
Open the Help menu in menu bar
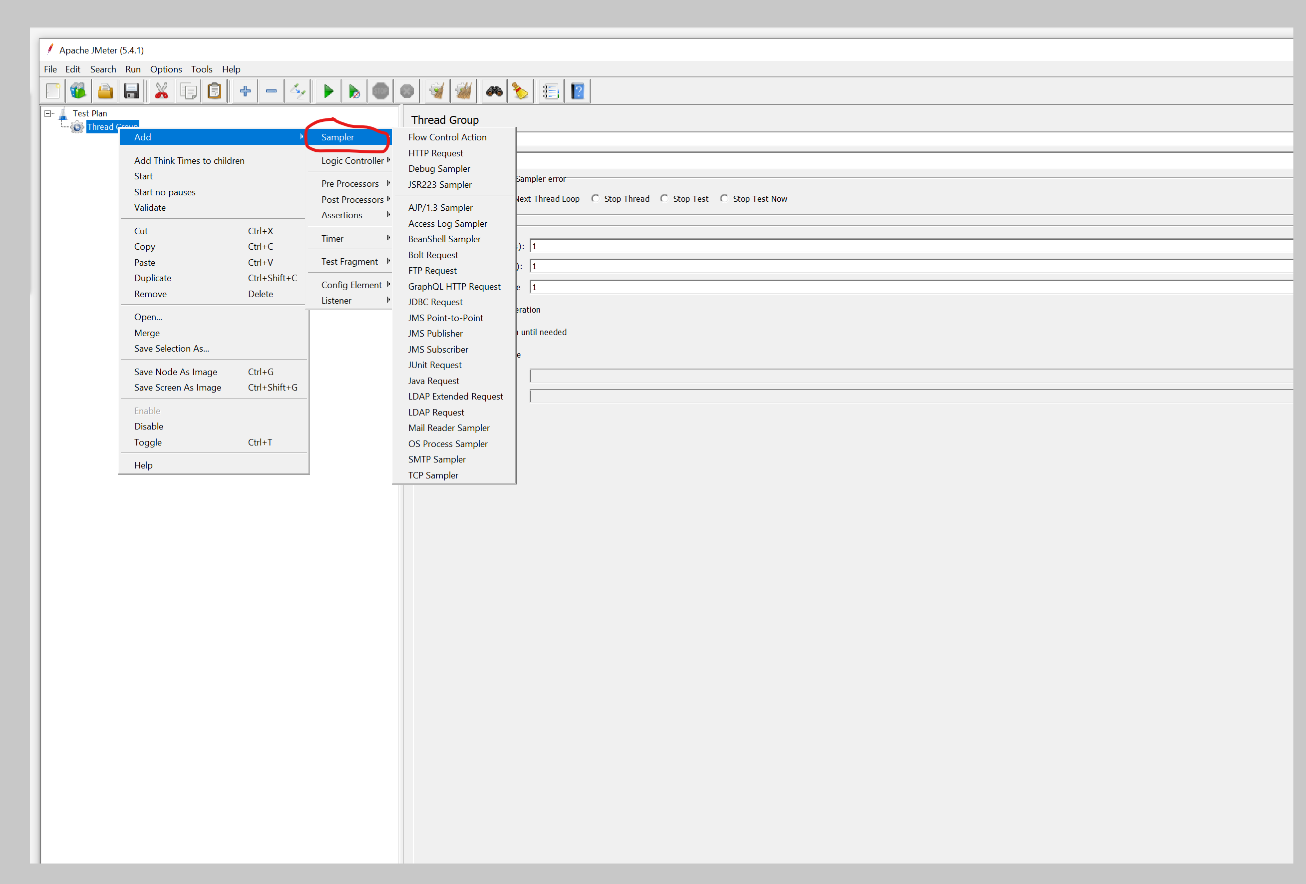tap(231, 69)
